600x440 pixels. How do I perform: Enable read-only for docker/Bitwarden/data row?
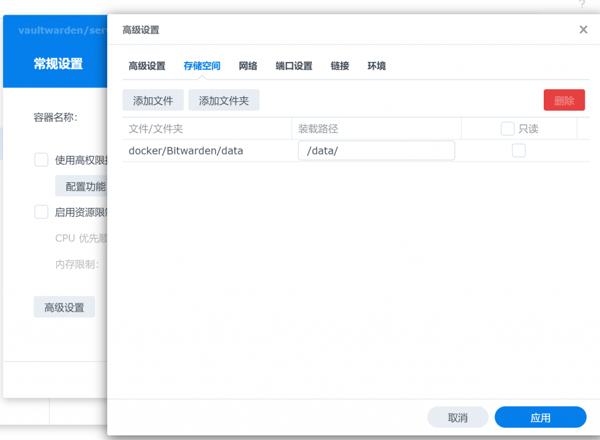pyautogui.click(x=519, y=151)
